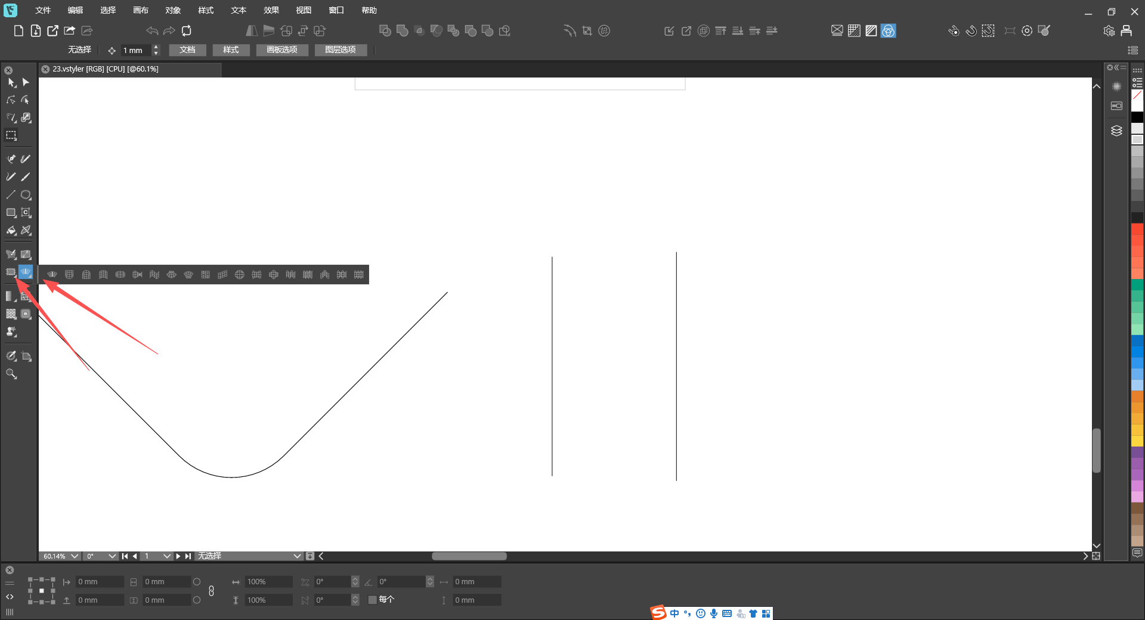Click the horizontal scrollbar thumb

[469, 556]
